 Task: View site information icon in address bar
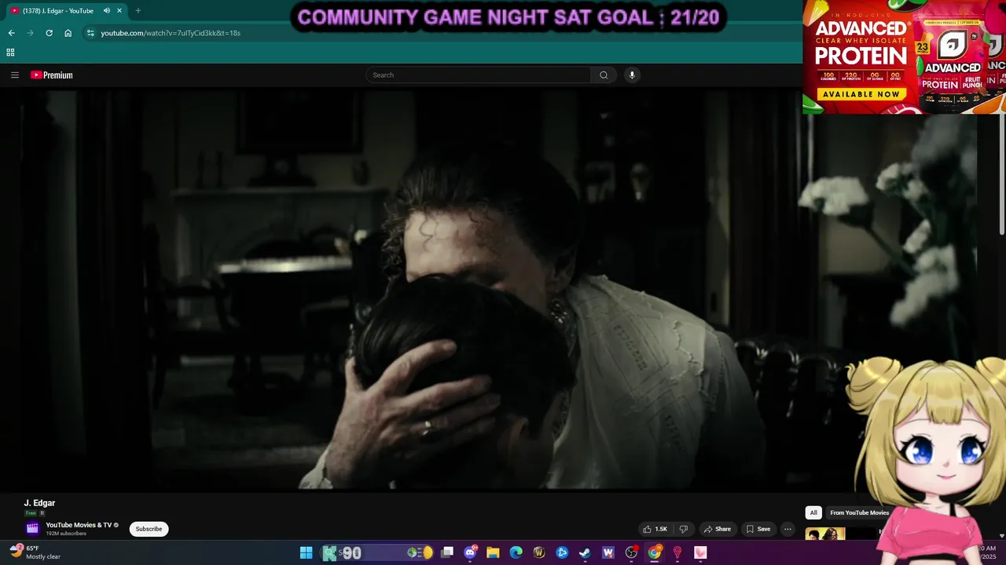point(90,33)
